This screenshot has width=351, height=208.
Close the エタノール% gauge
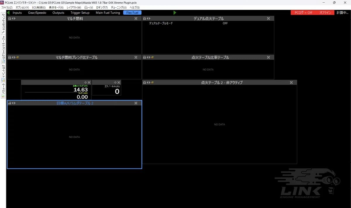coord(119,82)
